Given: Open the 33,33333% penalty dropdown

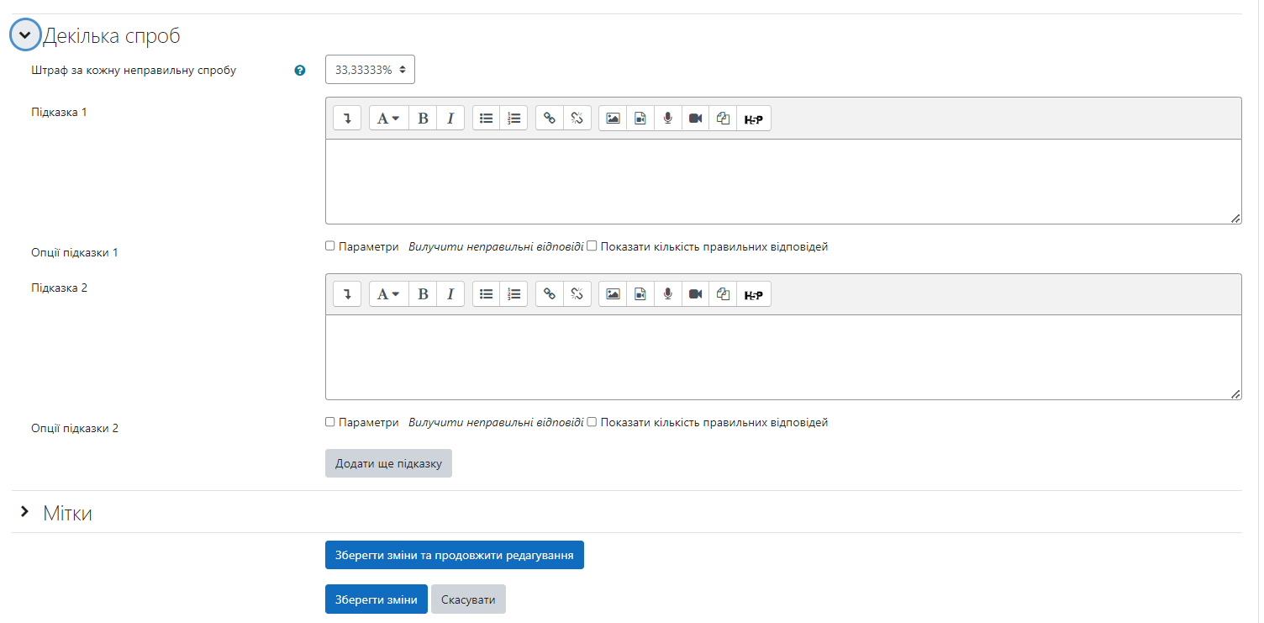Looking at the screenshot, I should pyautogui.click(x=370, y=70).
